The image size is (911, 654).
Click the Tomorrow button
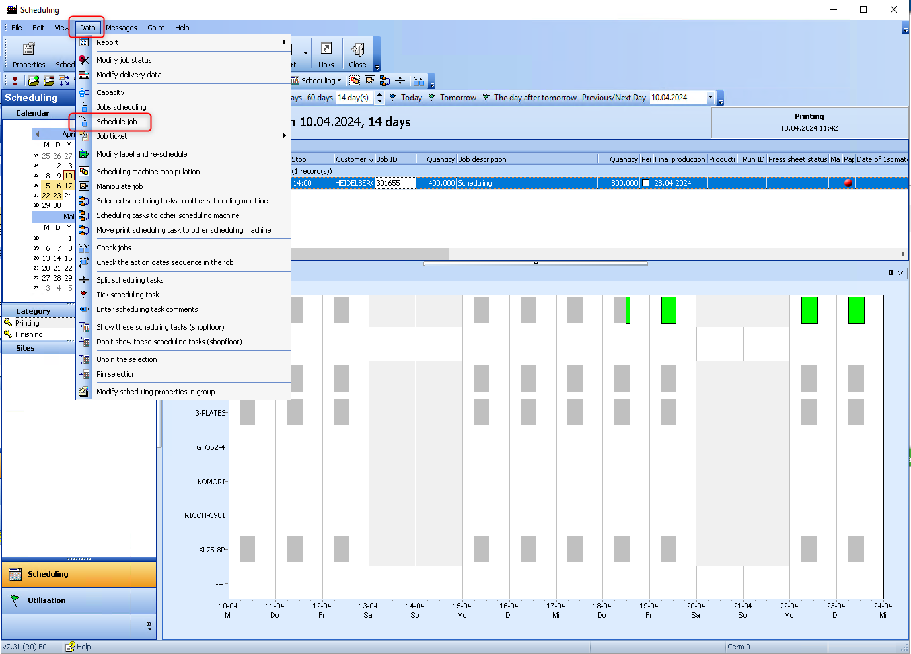pos(453,98)
